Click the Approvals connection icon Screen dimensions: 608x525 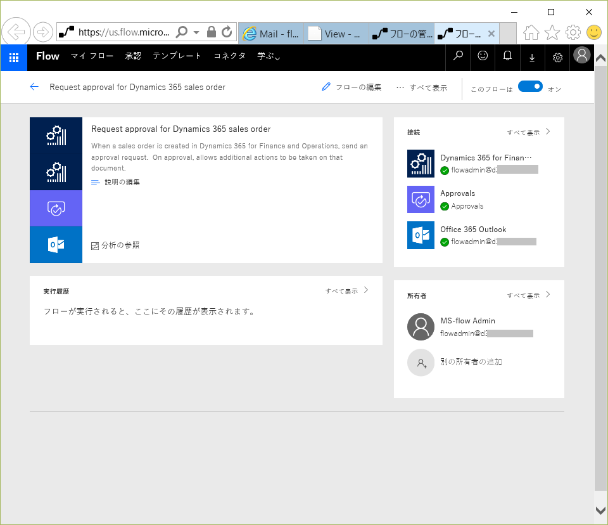421,199
